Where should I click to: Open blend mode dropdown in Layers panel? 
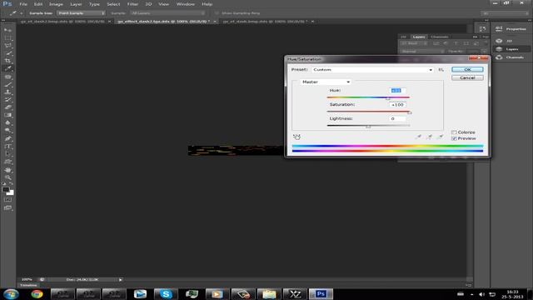(x=422, y=52)
